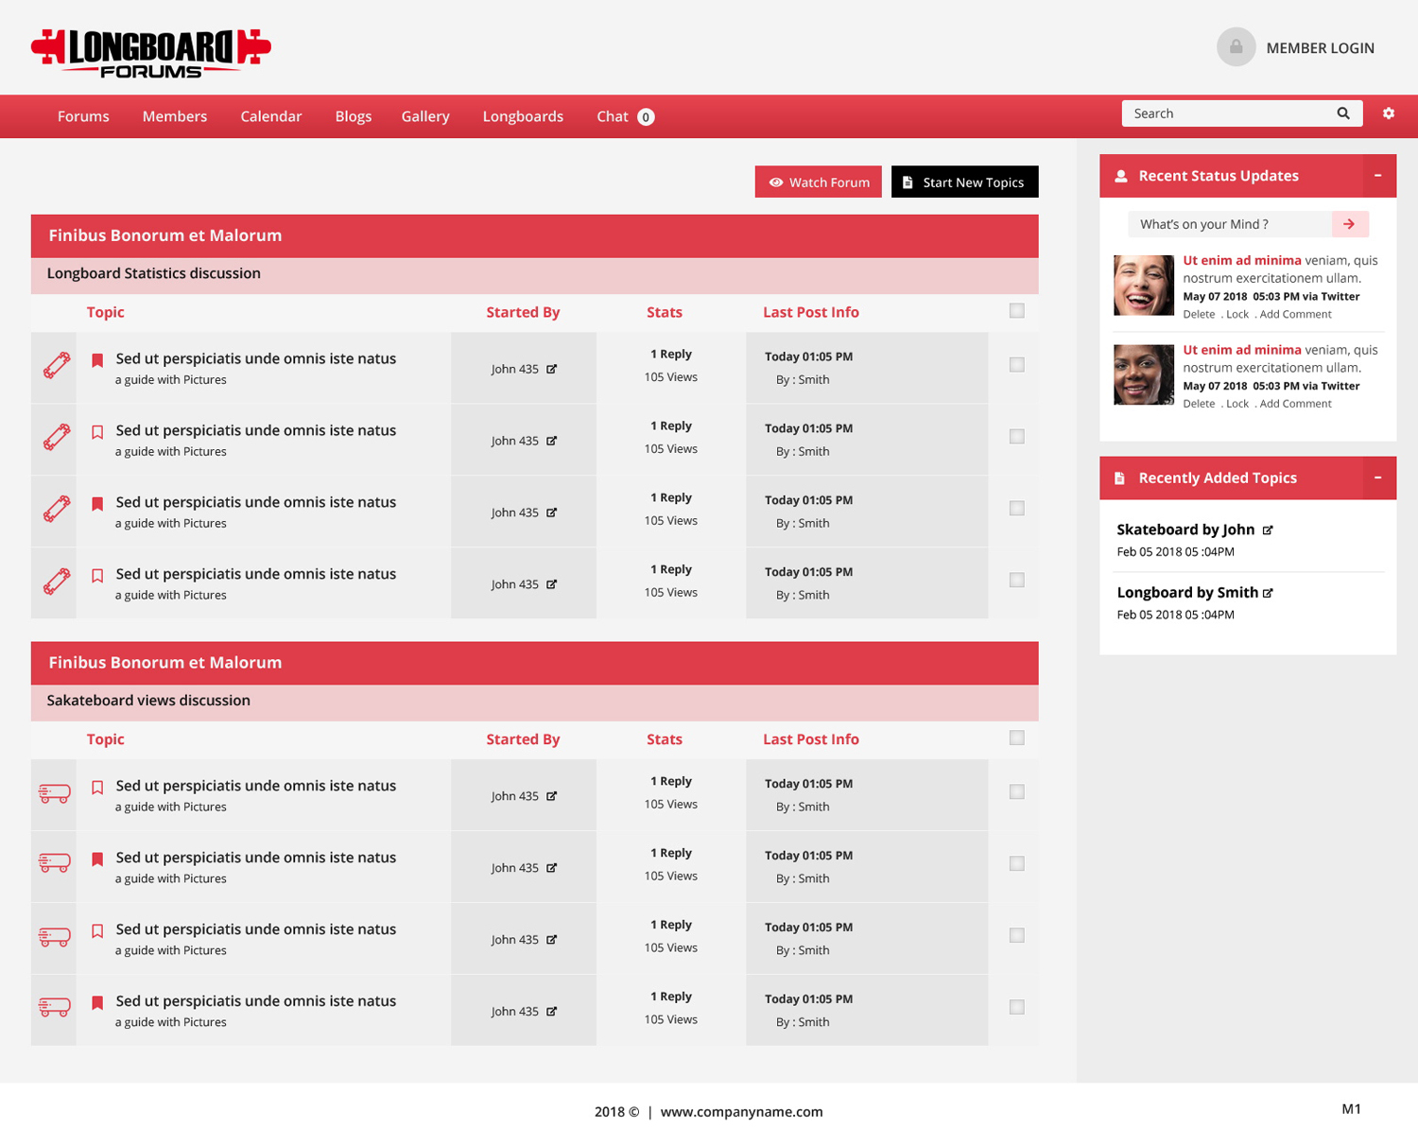Focus the Search input field
Viewport: 1418px width, 1128px height.
1227,113
